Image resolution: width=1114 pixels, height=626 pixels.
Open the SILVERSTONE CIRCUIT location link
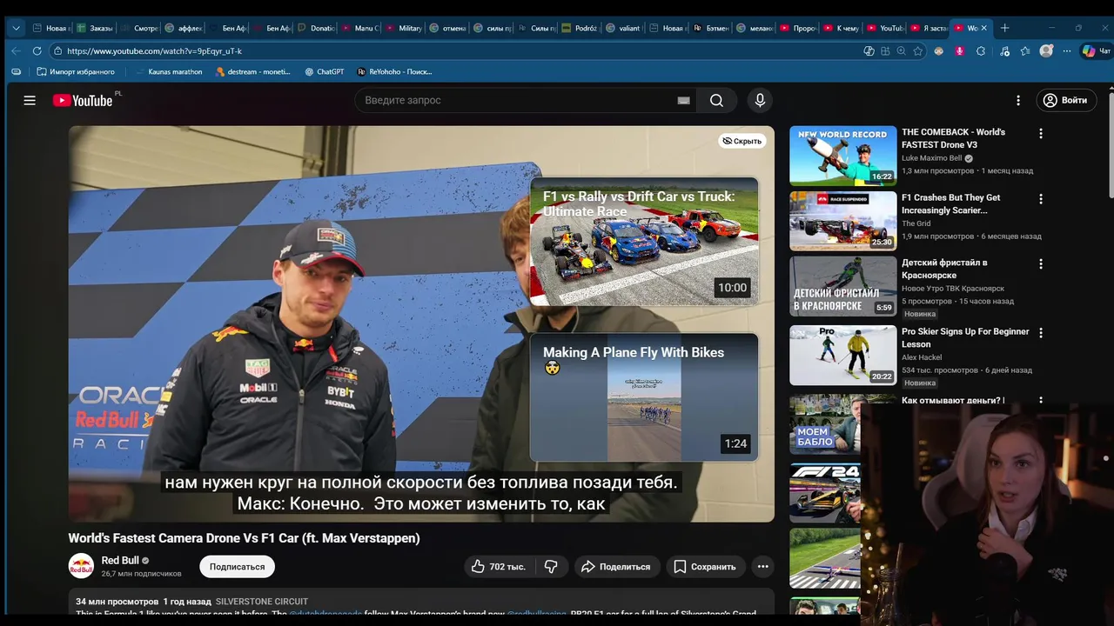[x=262, y=602]
